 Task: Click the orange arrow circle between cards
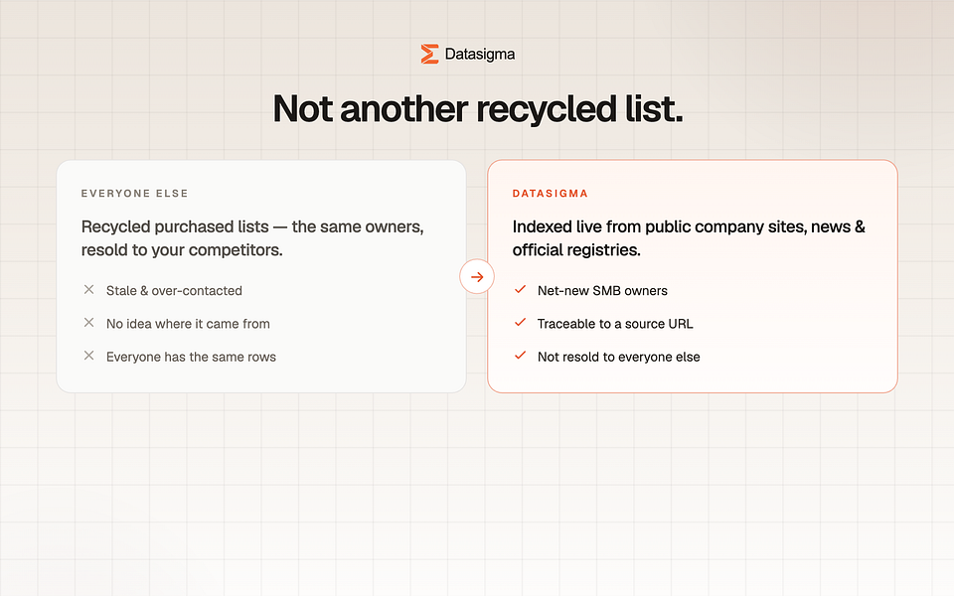click(x=477, y=277)
